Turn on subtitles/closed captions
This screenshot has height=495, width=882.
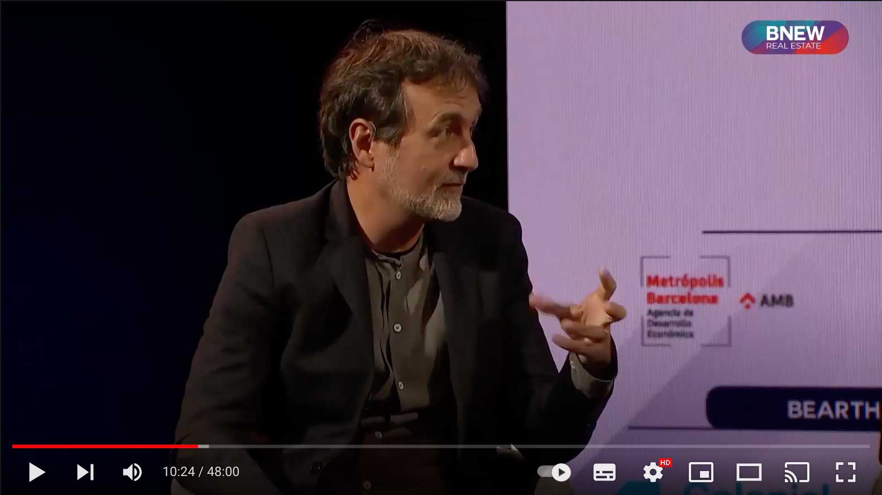click(605, 472)
